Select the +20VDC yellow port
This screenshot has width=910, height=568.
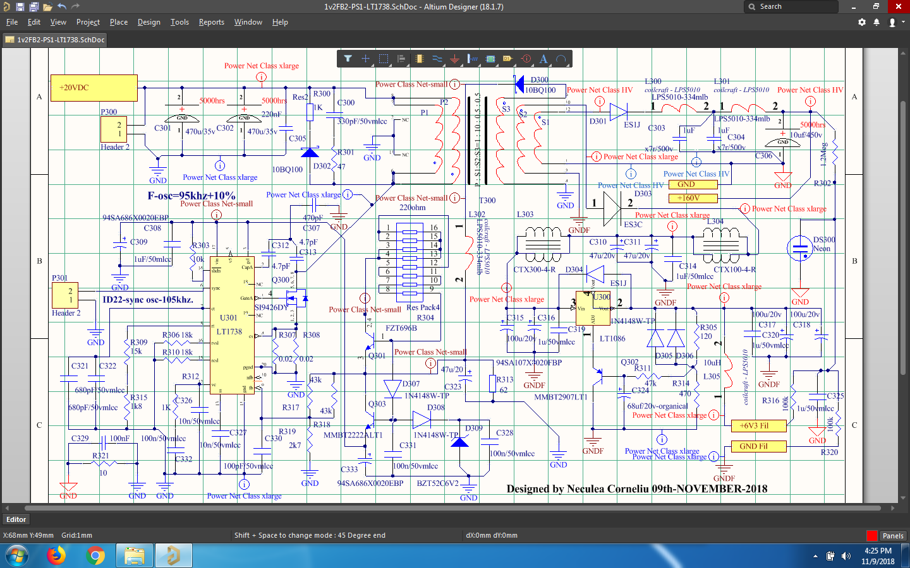tap(94, 88)
